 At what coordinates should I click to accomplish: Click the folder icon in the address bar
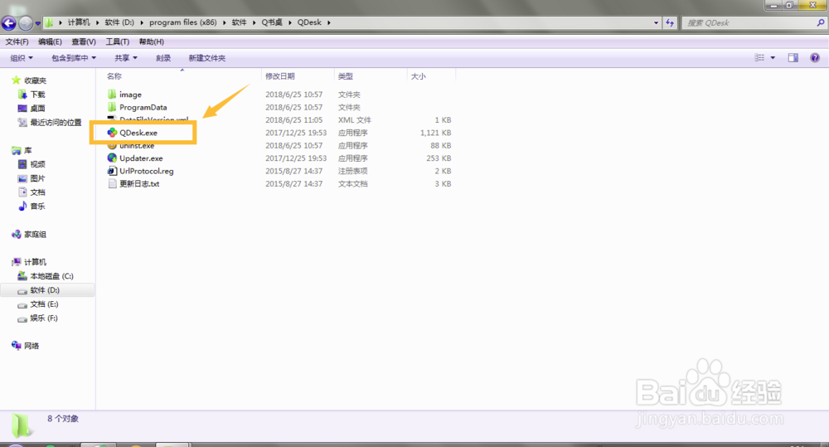click(49, 22)
